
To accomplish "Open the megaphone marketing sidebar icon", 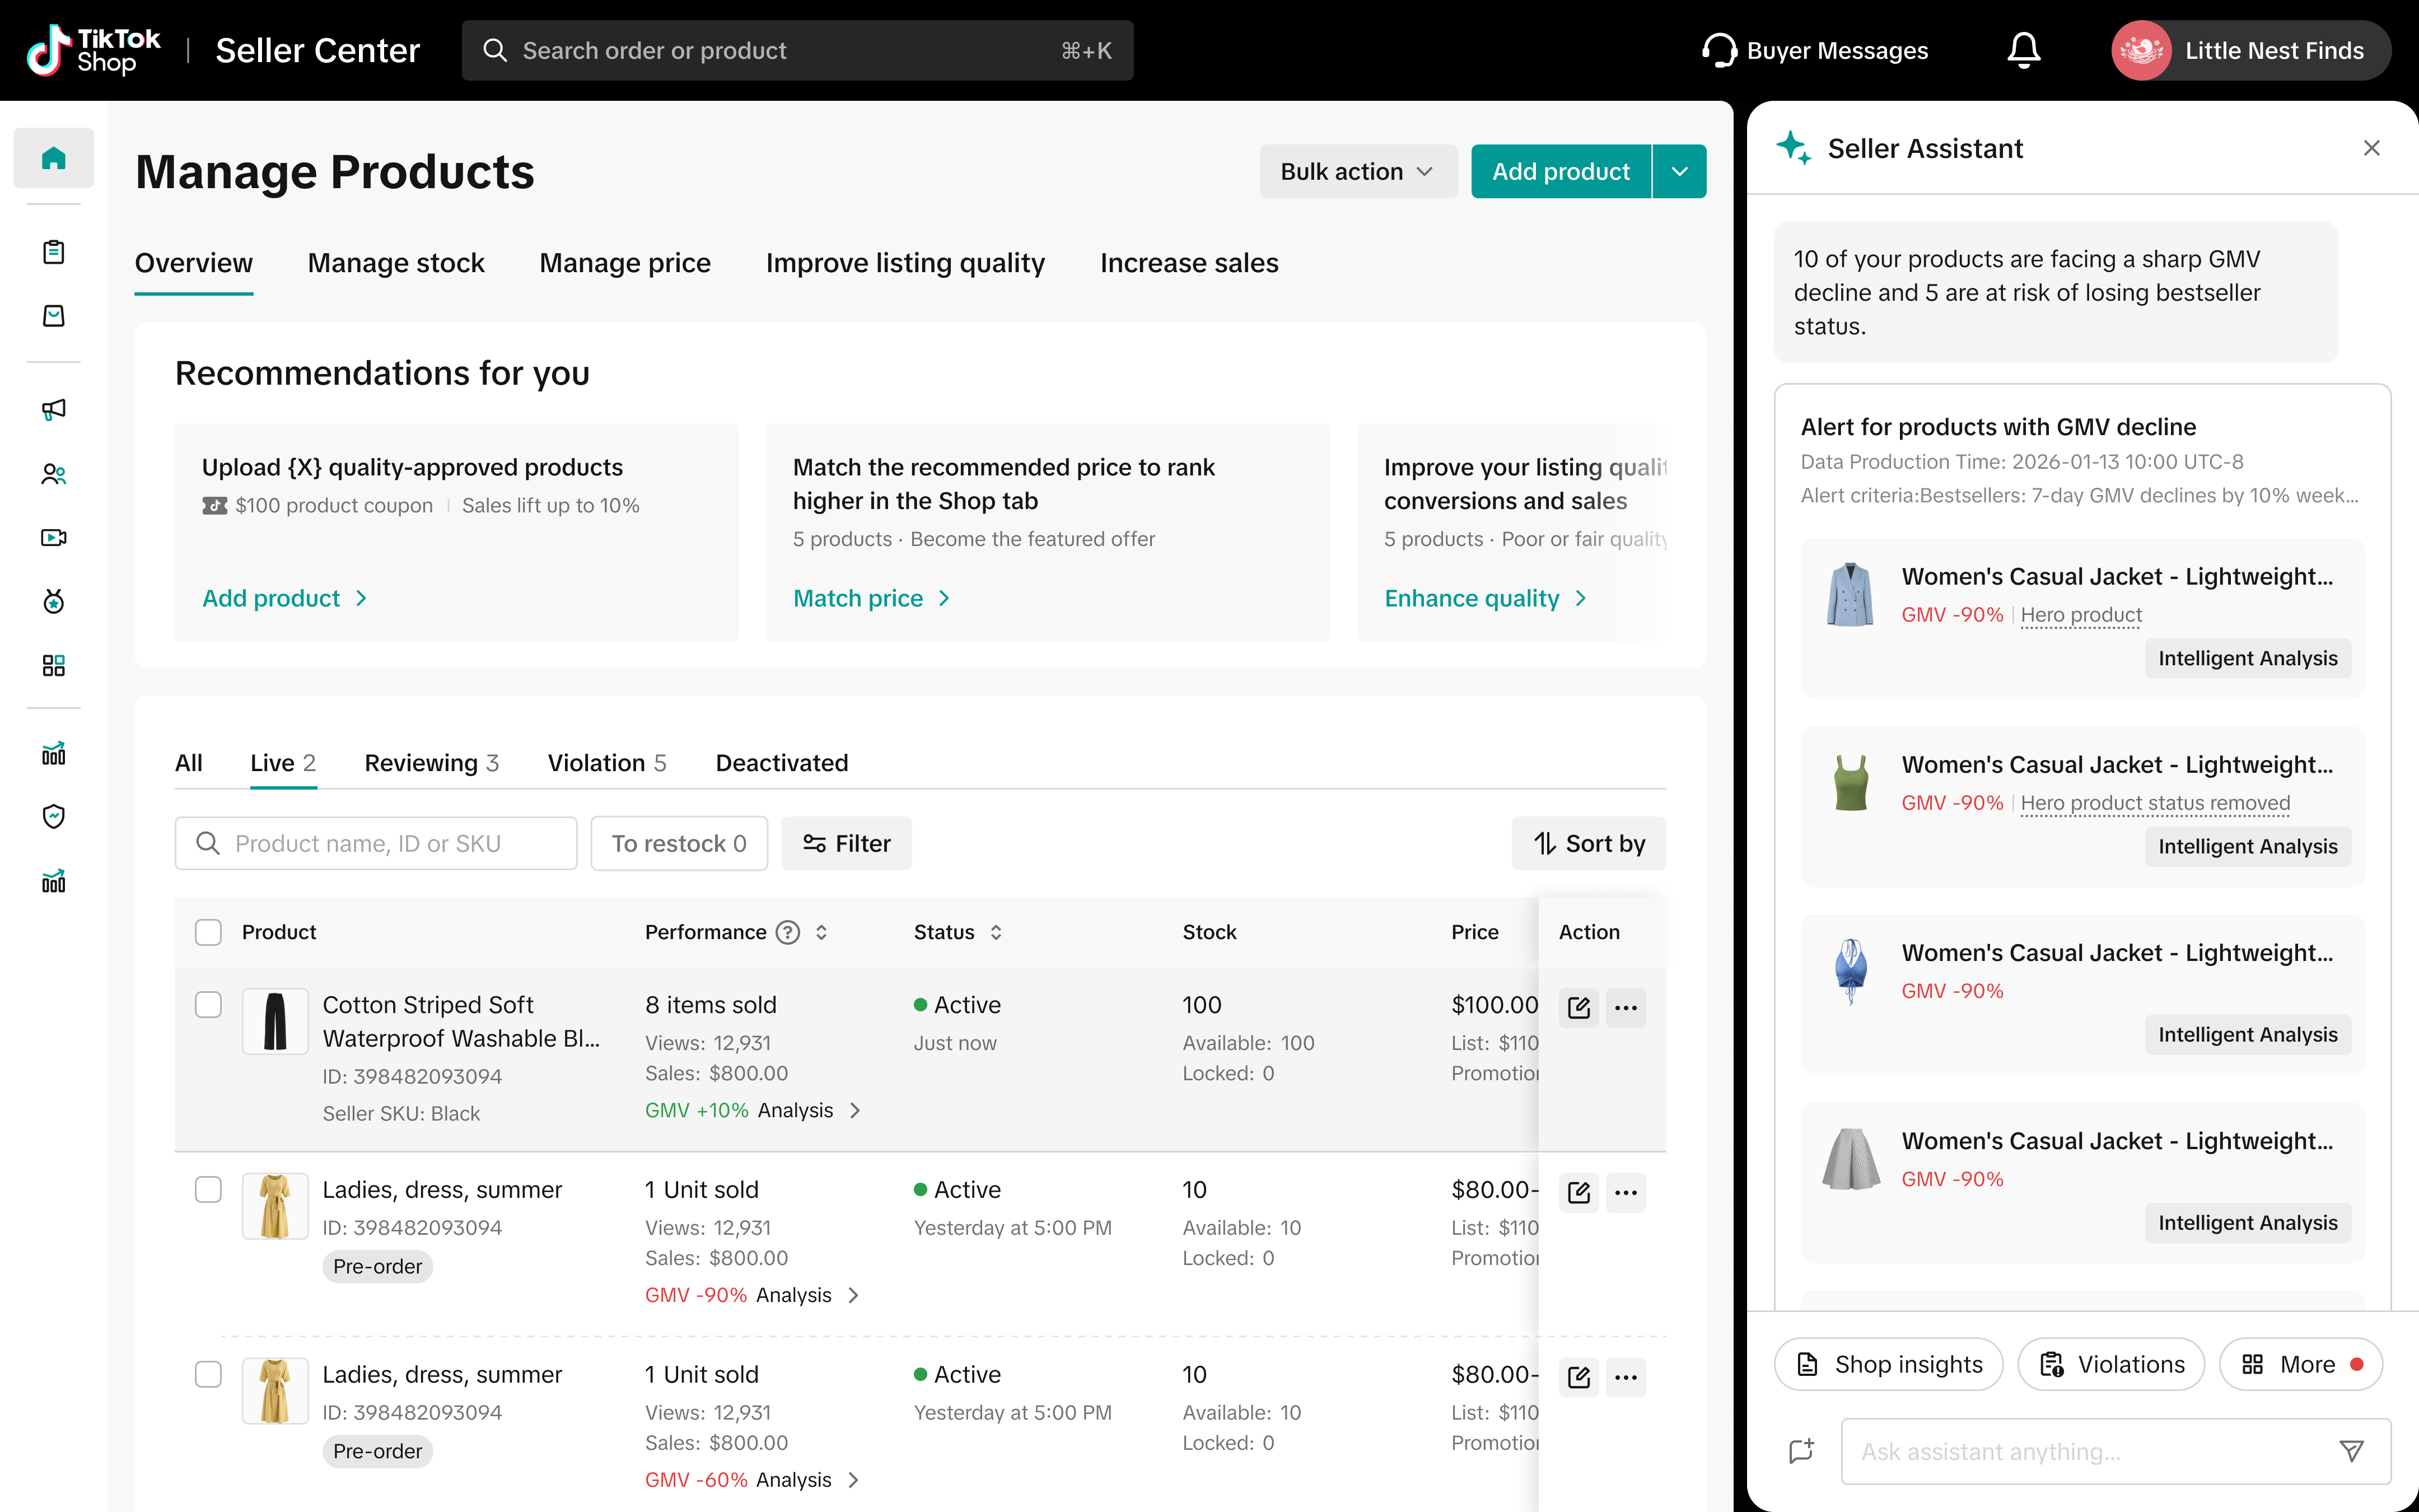I will pyautogui.click(x=54, y=409).
